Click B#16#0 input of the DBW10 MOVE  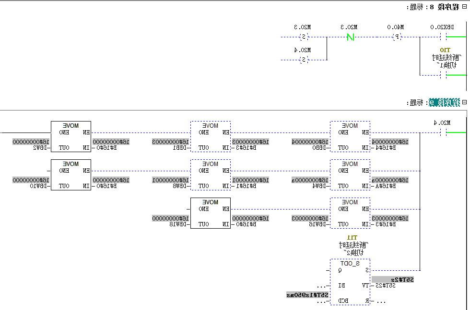[106, 186]
